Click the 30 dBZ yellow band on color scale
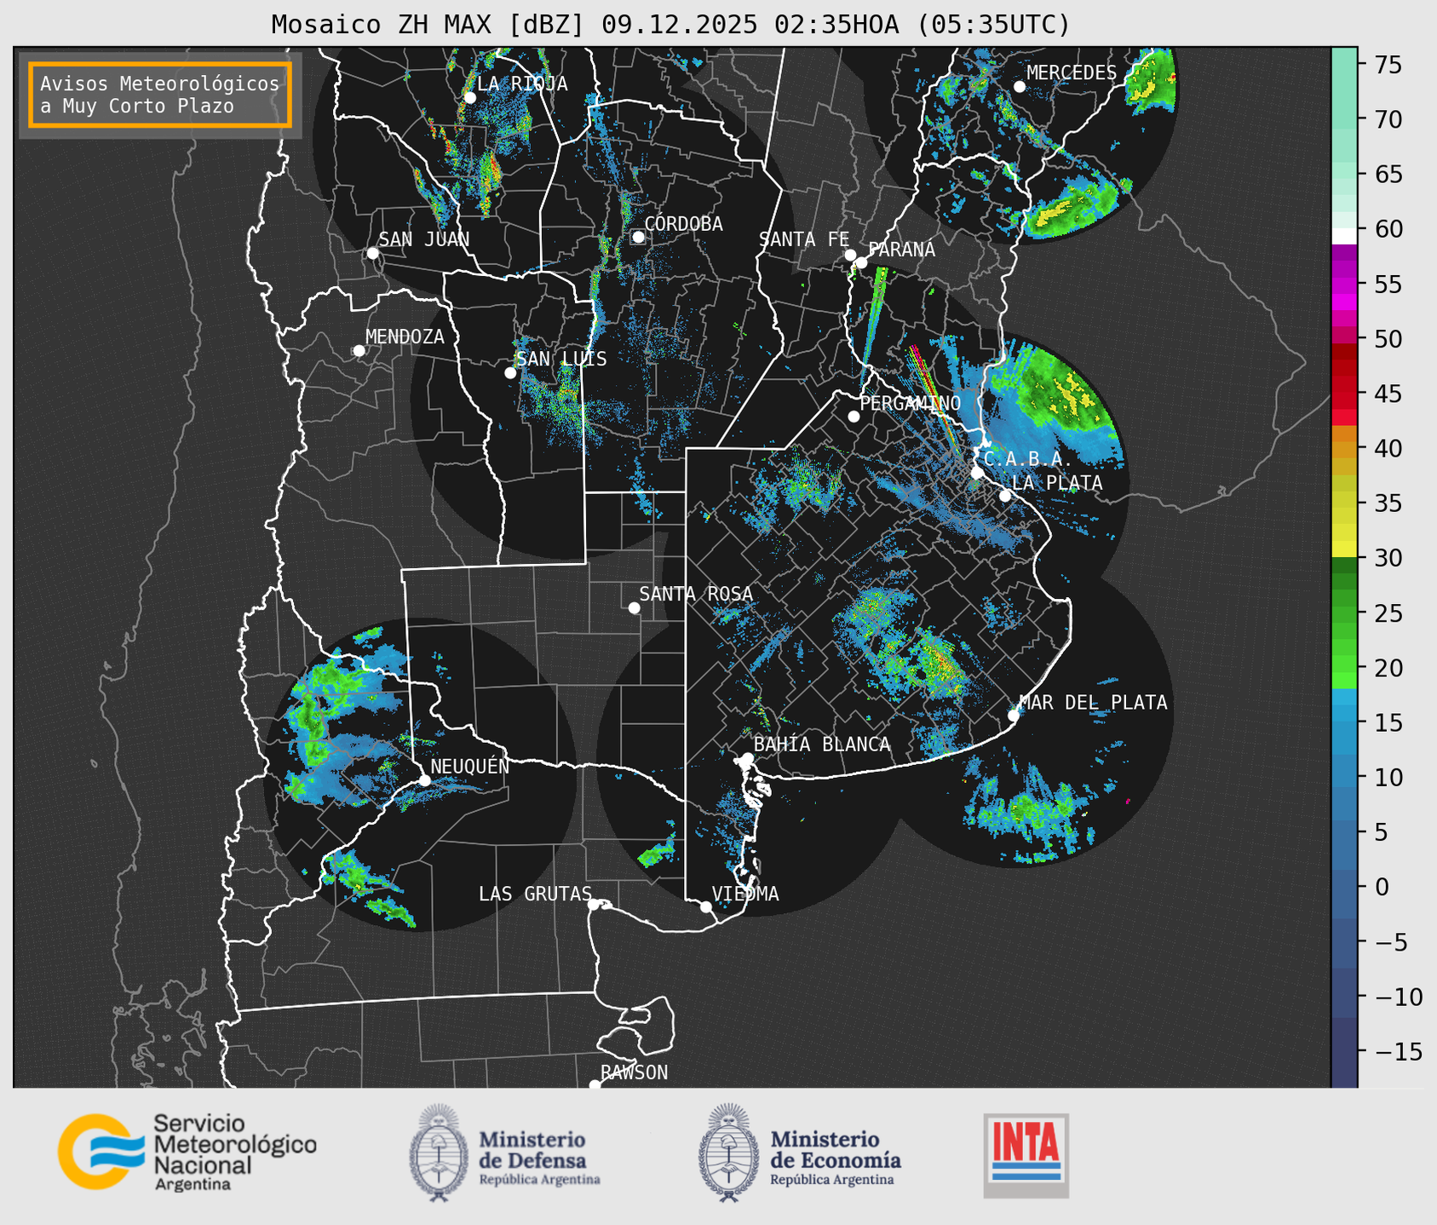This screenshot has height=1225, width=1437. [1344, 549]
